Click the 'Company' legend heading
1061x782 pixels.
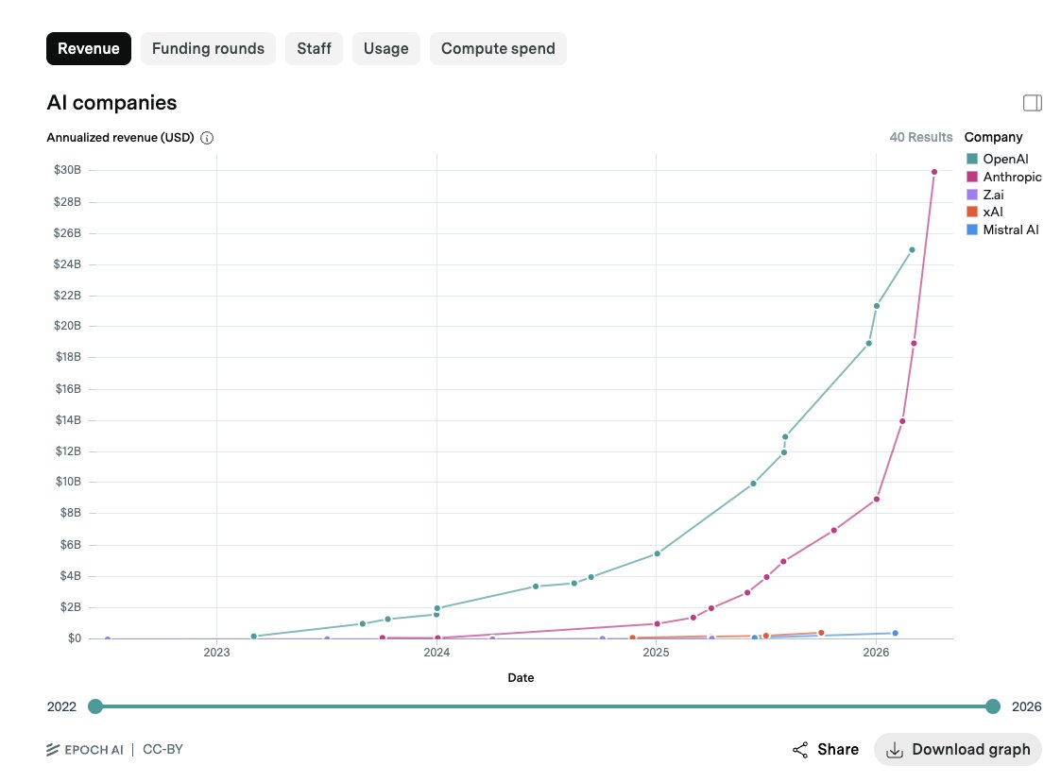993,137
